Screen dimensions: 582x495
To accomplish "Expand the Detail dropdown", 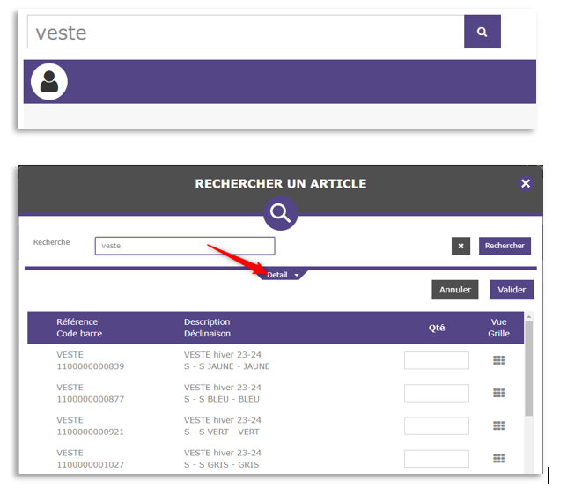I will tap(284, 275).
